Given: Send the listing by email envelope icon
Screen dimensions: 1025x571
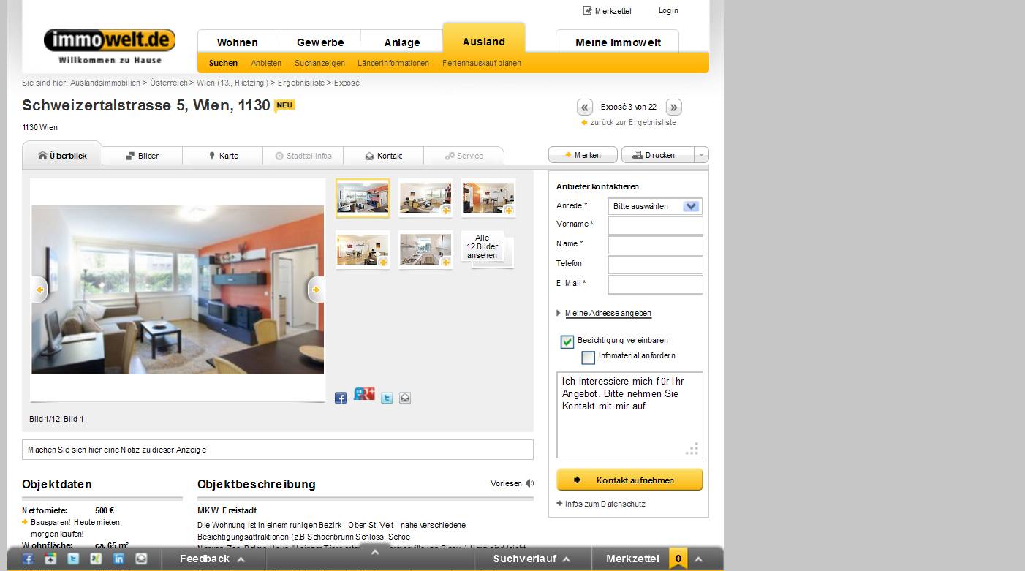Looking at the screenshot, I should tap(404, 398).
